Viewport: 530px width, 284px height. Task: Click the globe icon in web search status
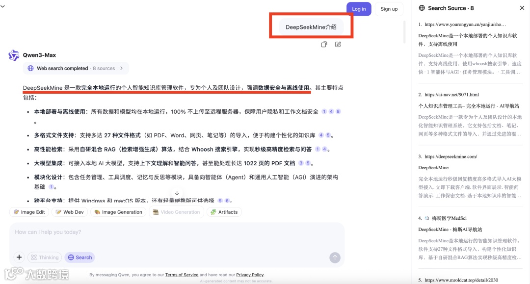[30, 68]
